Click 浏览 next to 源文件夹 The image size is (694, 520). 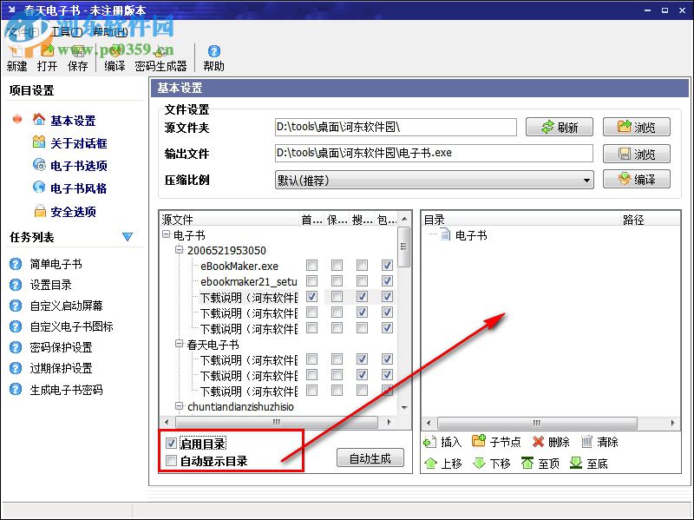pyautogui.click(x=637, y=128)
